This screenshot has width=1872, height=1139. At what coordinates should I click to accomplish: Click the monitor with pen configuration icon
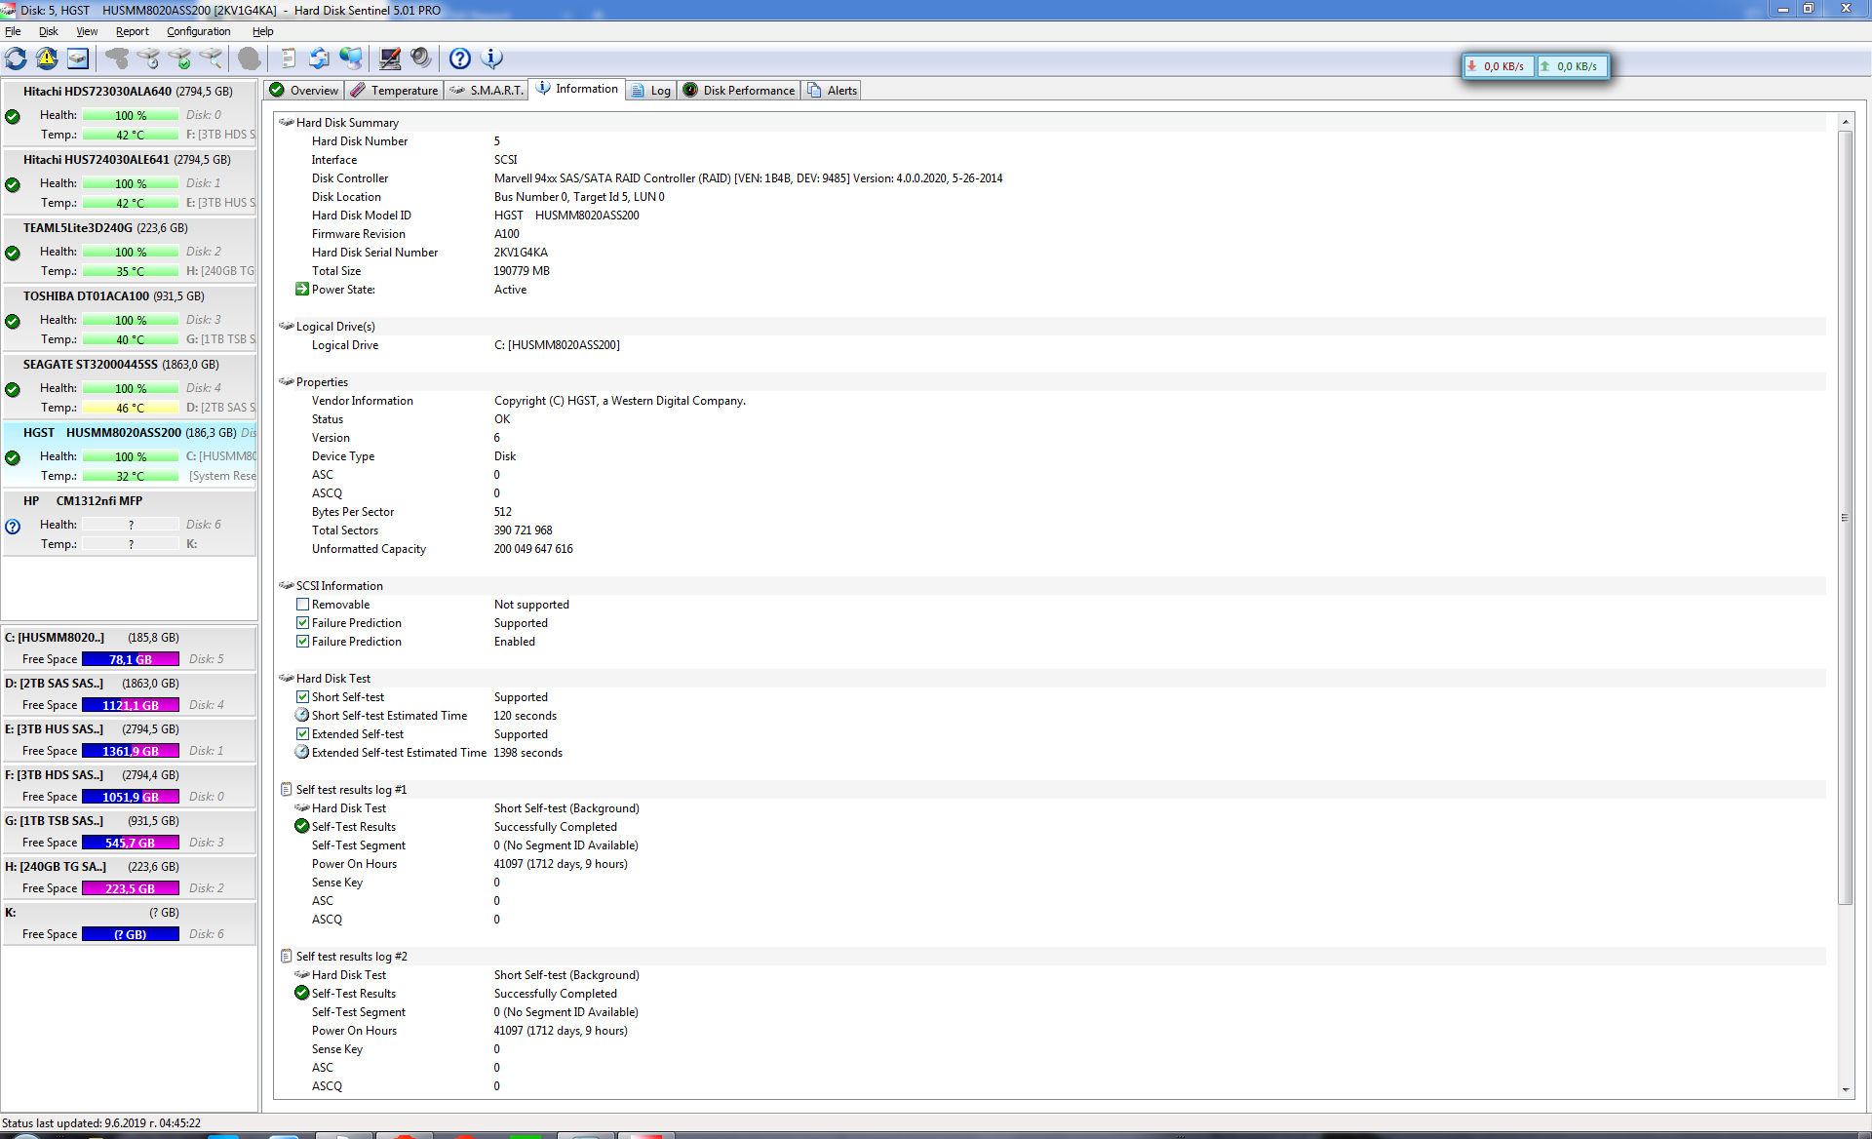coord(390,59)
